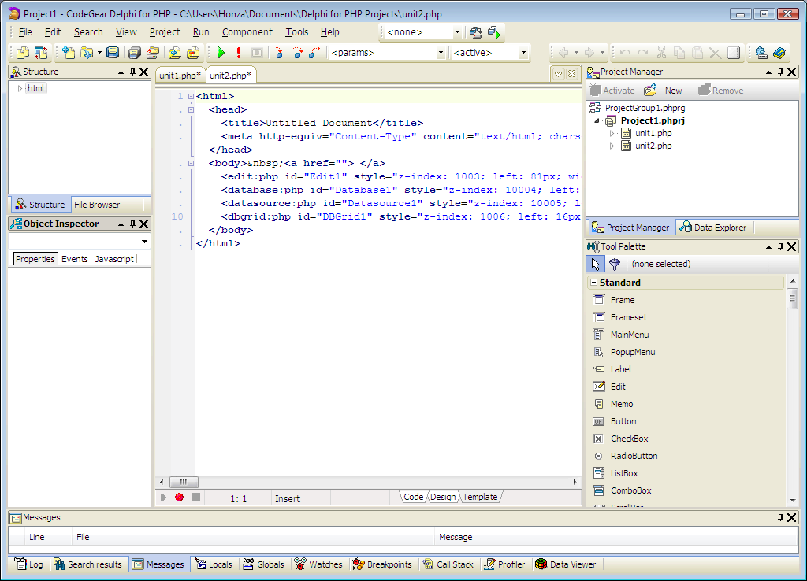
Task: Click the editor horizontal scrollbar thumb
Action: tap(183, 482)
